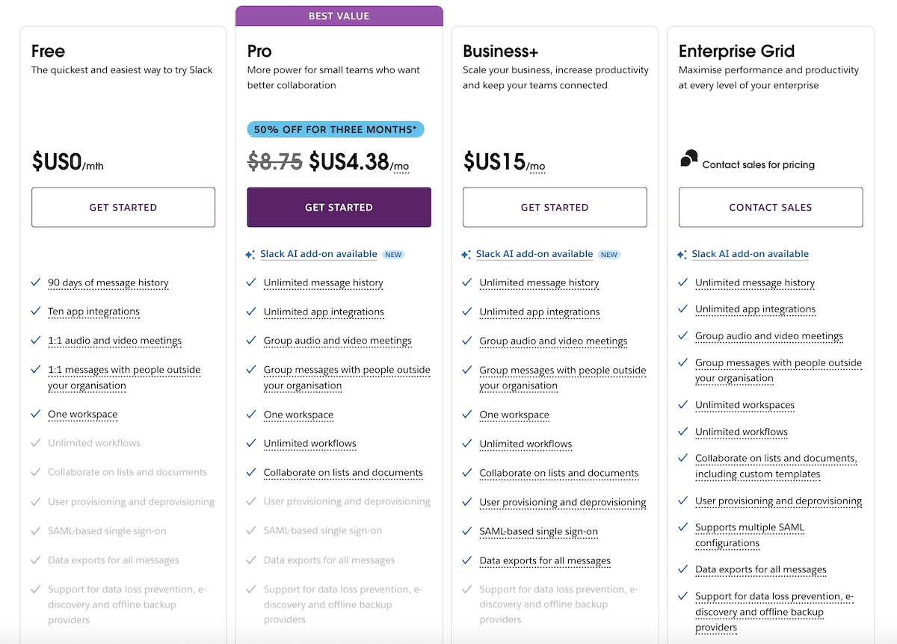Click the Slack AI sparkle icon on Enterprise Grid

[681, 254]
